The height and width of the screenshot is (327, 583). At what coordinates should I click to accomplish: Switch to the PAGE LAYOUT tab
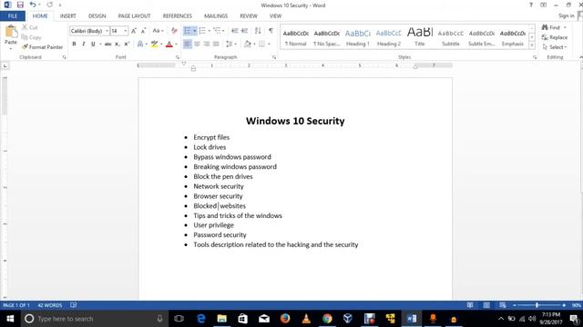pyautogui.click(x=134, y=16)
